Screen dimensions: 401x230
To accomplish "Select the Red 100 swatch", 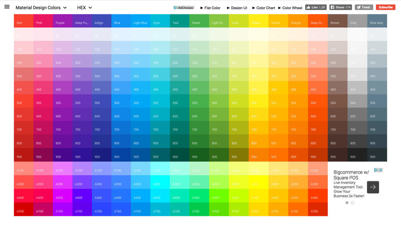I will coord(24,48).
